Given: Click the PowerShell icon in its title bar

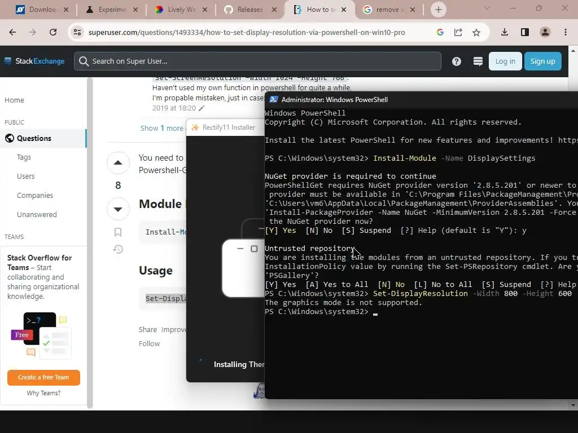Looking at the screenshot, I should pos(274,100).
